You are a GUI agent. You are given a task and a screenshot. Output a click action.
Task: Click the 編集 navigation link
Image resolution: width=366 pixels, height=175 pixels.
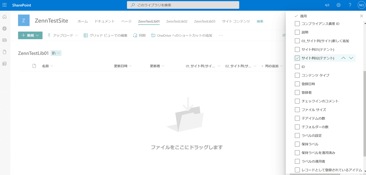260,21
